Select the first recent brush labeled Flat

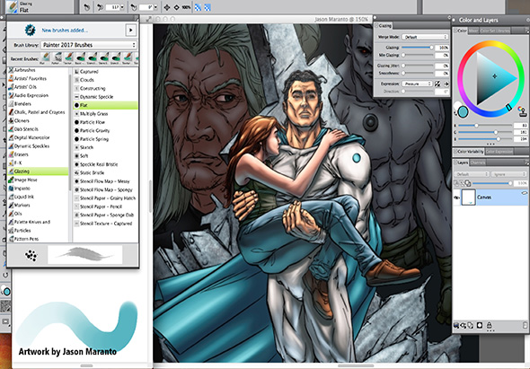[x=46, y=57]
